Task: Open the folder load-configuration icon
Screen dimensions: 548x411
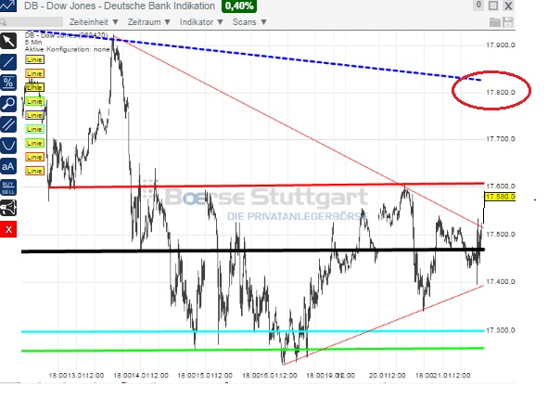Action: point(495,22)
